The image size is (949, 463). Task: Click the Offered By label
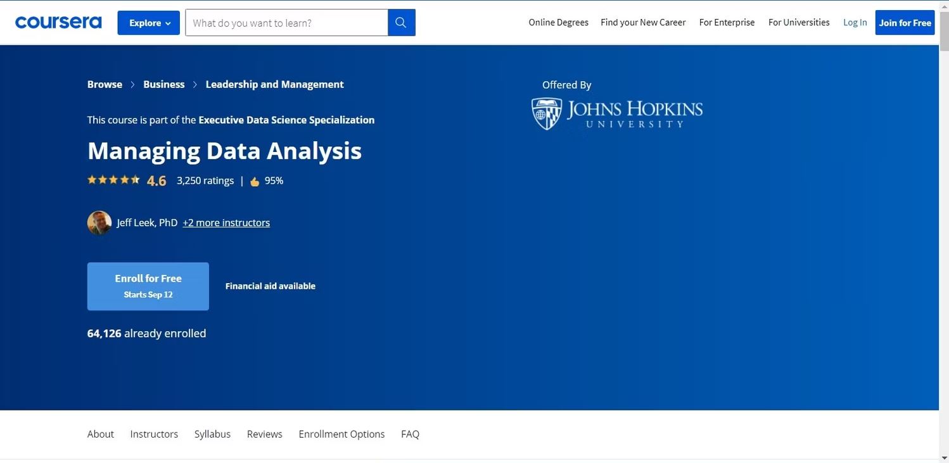[566, 85]
